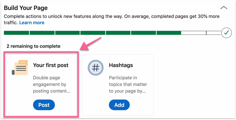Click the last green progress bar segment
This screenshot has width=236, height=120.
tap(169, 33)
